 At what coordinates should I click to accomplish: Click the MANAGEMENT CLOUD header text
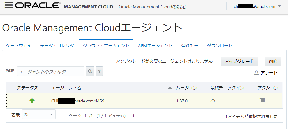(x=88, y=7)
